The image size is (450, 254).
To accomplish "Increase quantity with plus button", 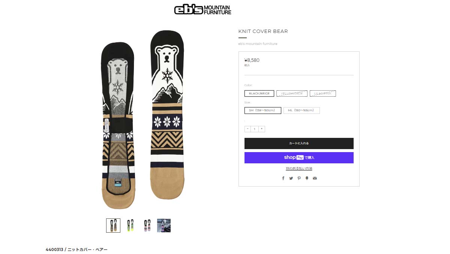I will (x=262, y=129).
